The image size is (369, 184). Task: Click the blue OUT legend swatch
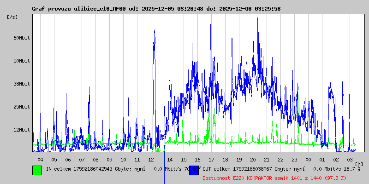click(x=194, y=170)
